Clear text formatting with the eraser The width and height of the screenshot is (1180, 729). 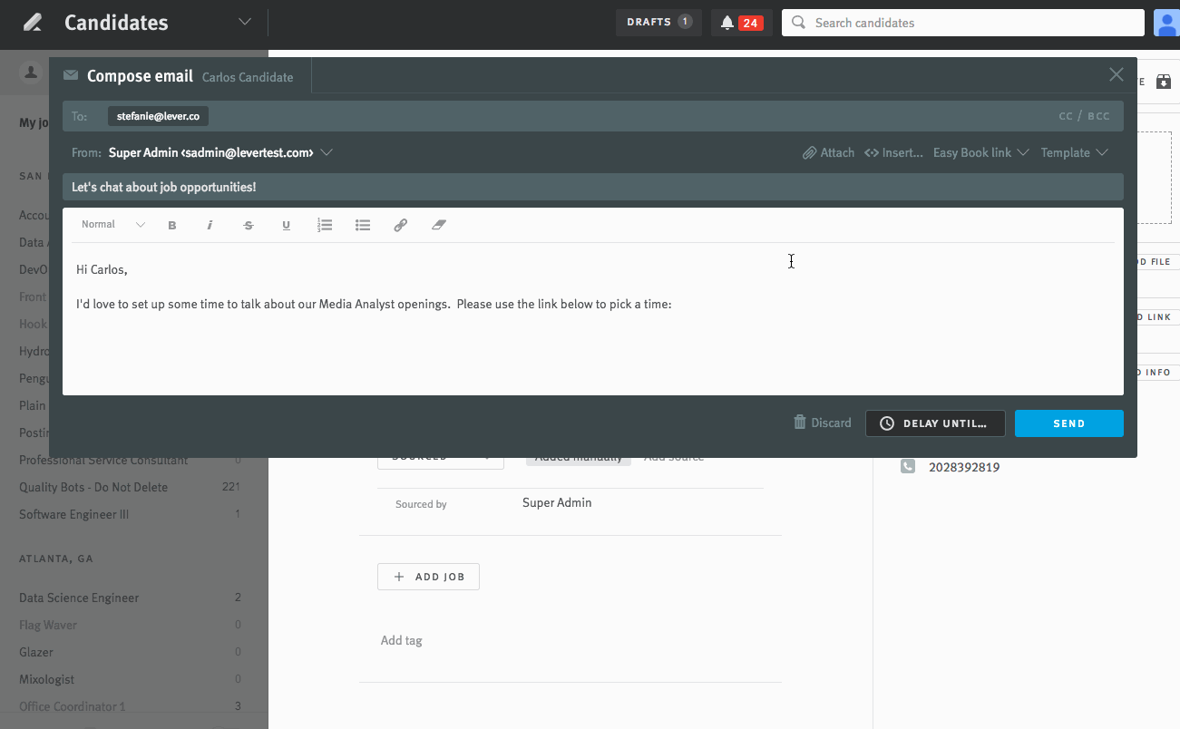(439, 225)
